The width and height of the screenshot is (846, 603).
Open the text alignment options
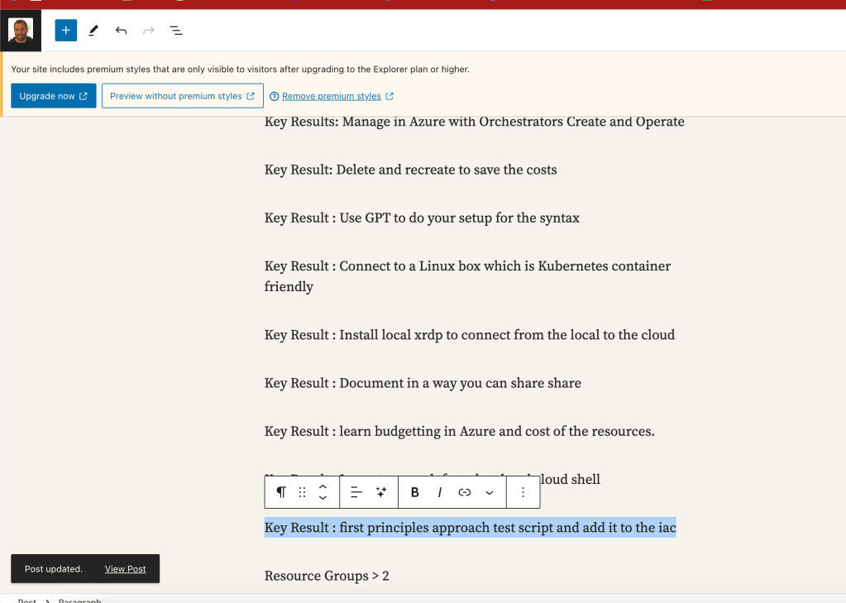pyautogui.click(x=356, y=492)
